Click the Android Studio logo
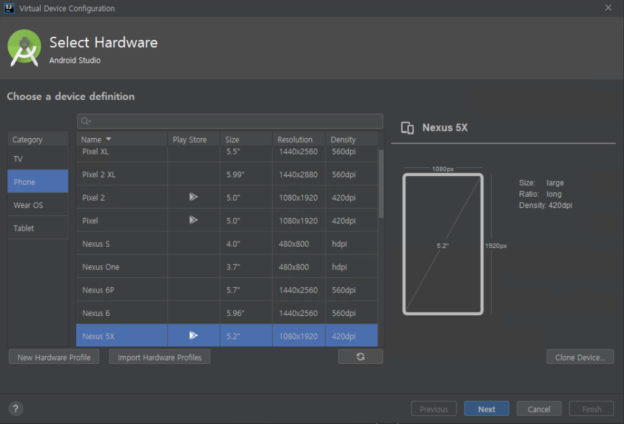Image resolution: width=624 pixels, height=424 pixels. coord(24,48)
